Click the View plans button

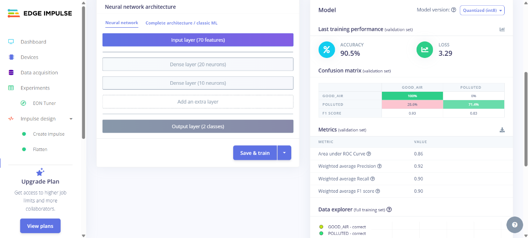pos(40,226)
